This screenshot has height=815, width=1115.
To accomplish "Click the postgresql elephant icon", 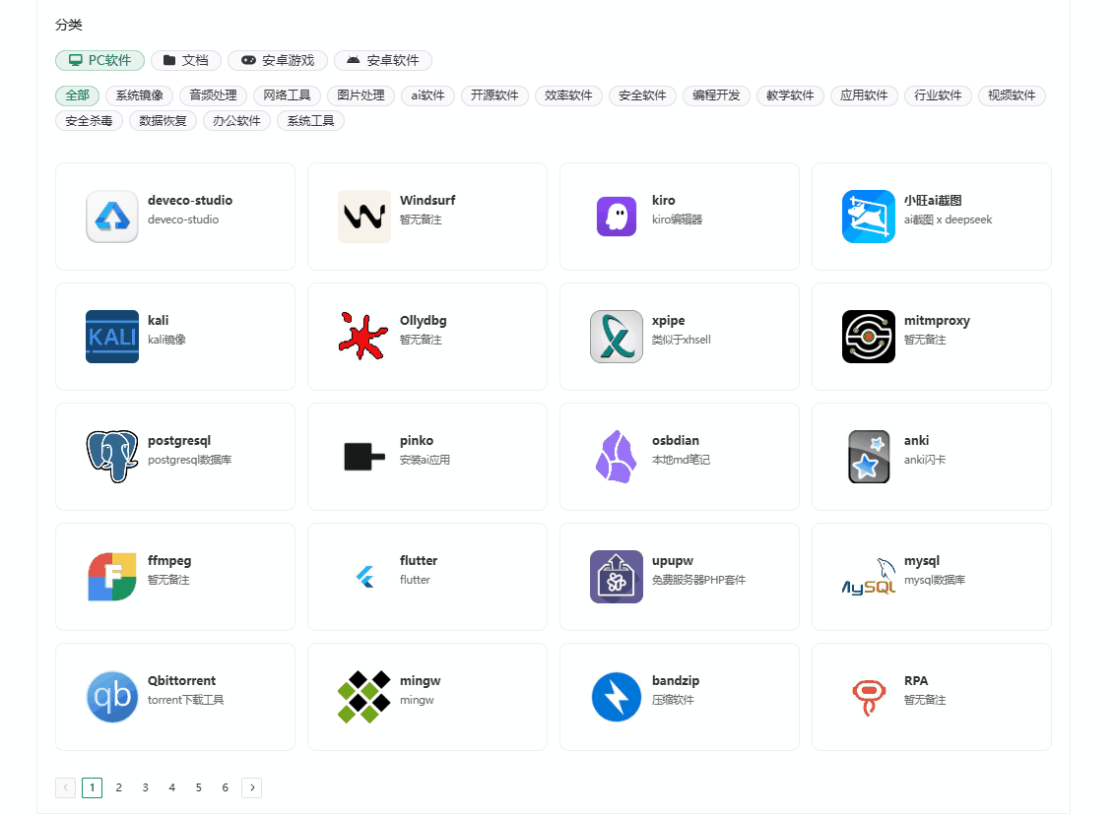I will coord(112,457).
